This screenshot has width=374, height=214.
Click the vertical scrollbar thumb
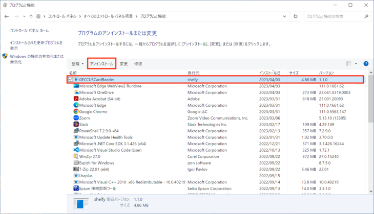pyautogui.click(x=370, y=99)
